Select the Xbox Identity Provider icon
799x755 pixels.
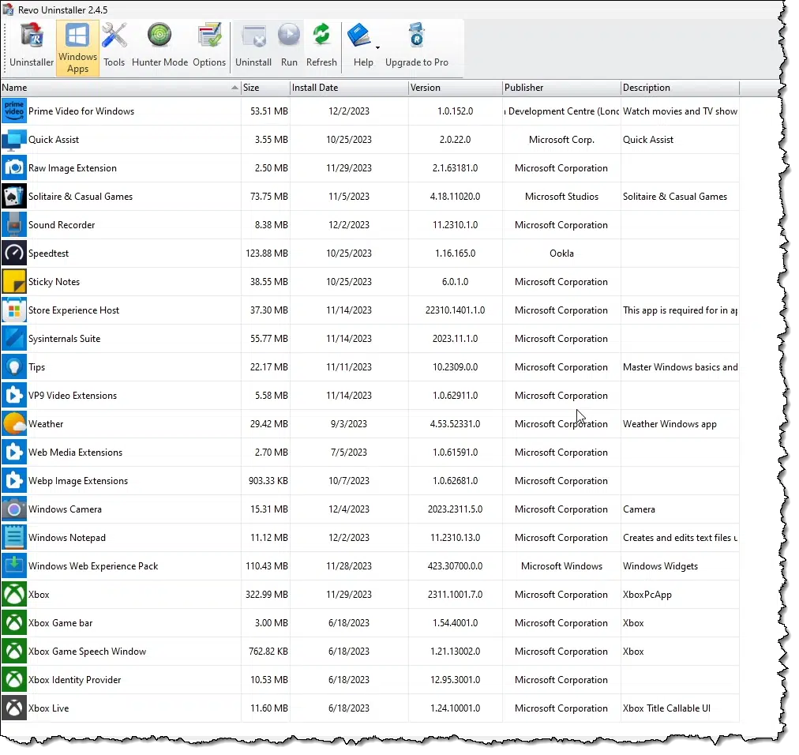pos(14,680)
